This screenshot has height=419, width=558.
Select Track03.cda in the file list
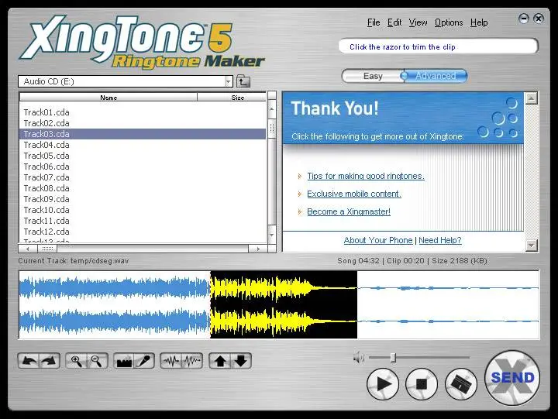(x=143, y=134)
